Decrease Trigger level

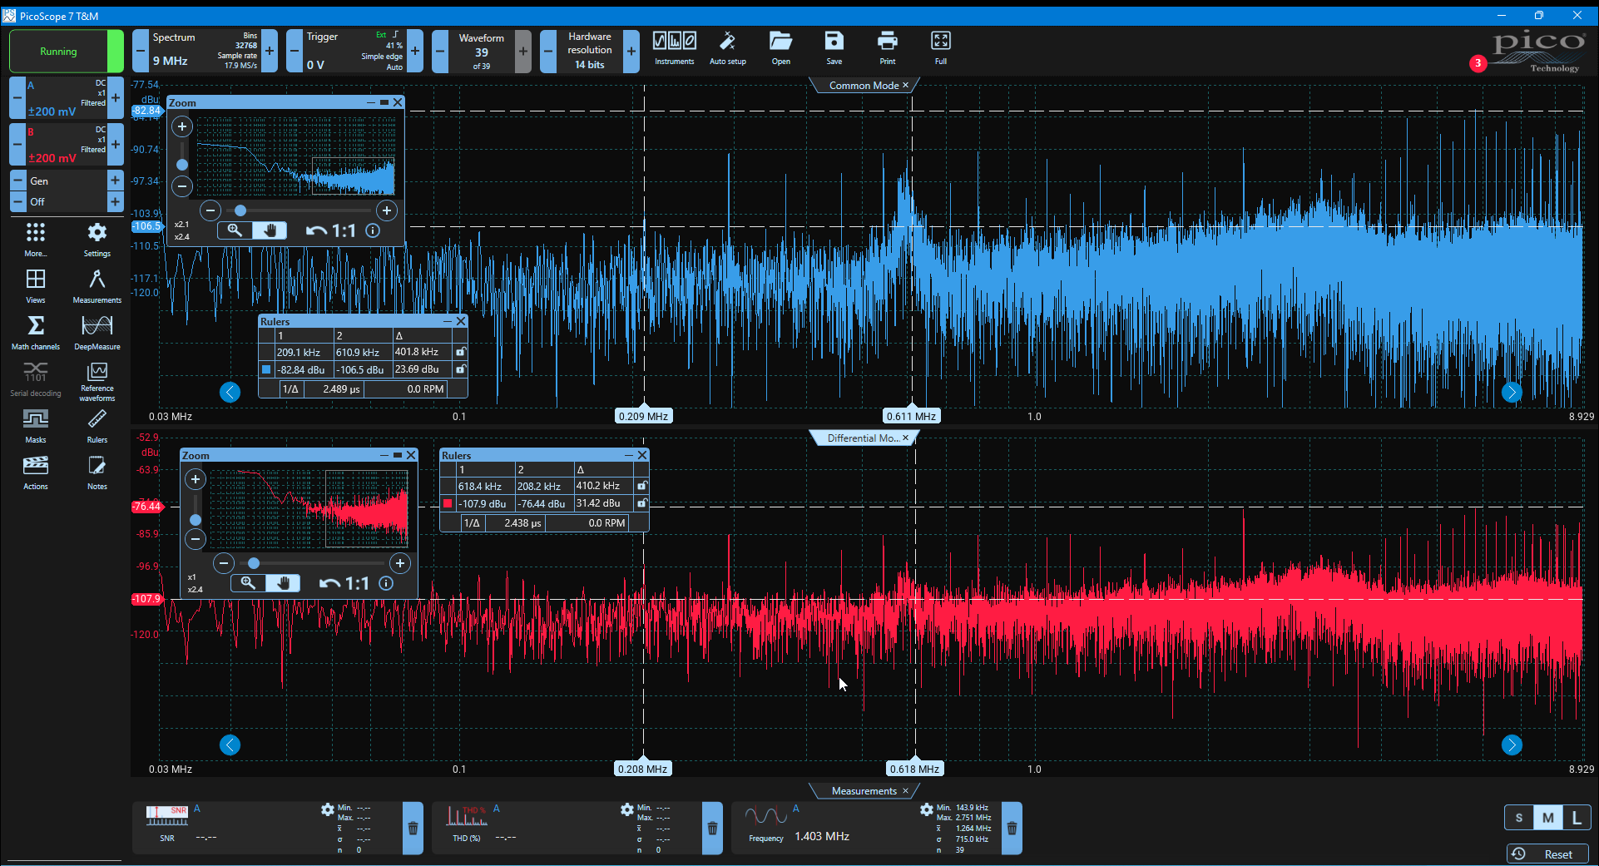pos(295,52)
